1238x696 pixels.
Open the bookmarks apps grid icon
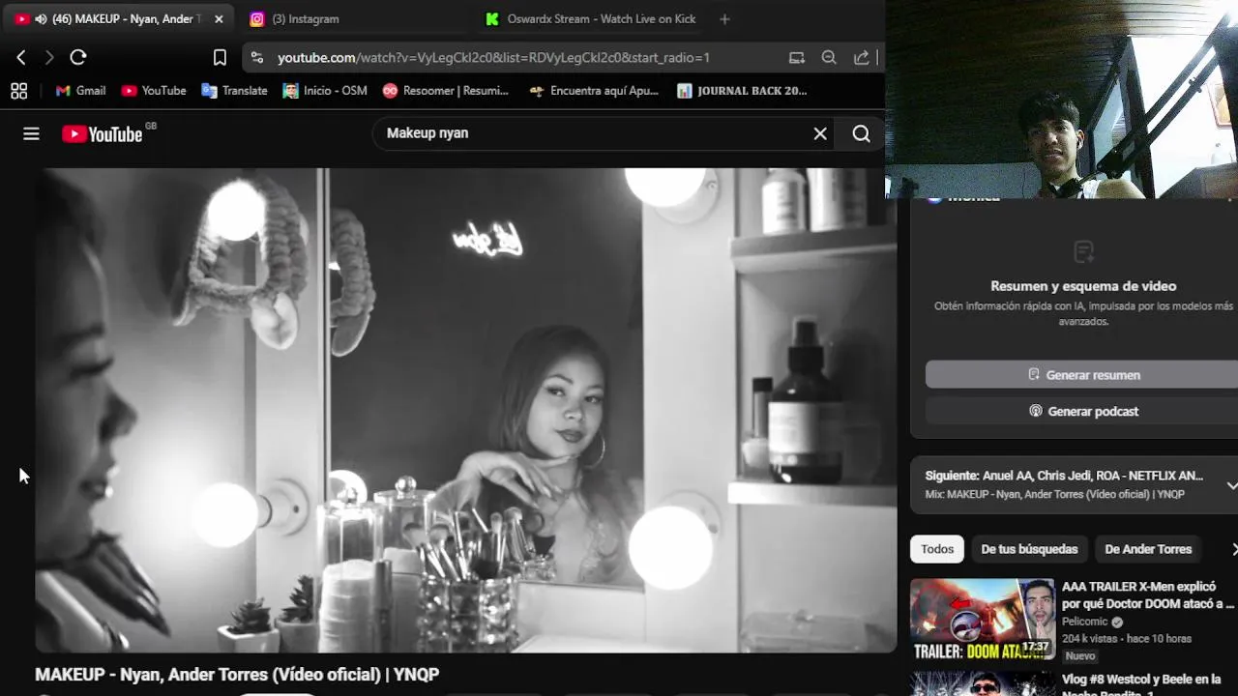[18, 91]
